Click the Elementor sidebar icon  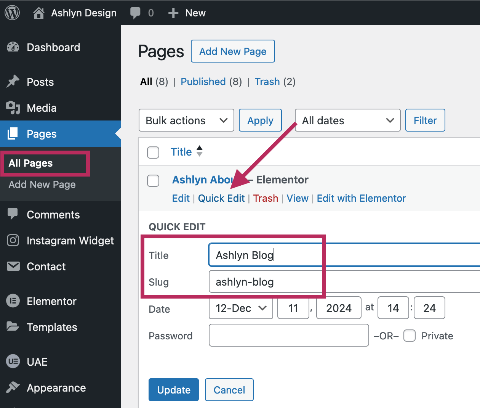13,301
